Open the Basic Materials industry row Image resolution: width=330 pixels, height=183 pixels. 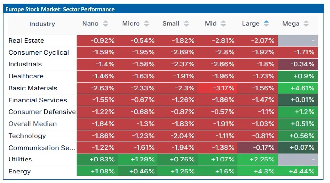[x=33, y=88]
